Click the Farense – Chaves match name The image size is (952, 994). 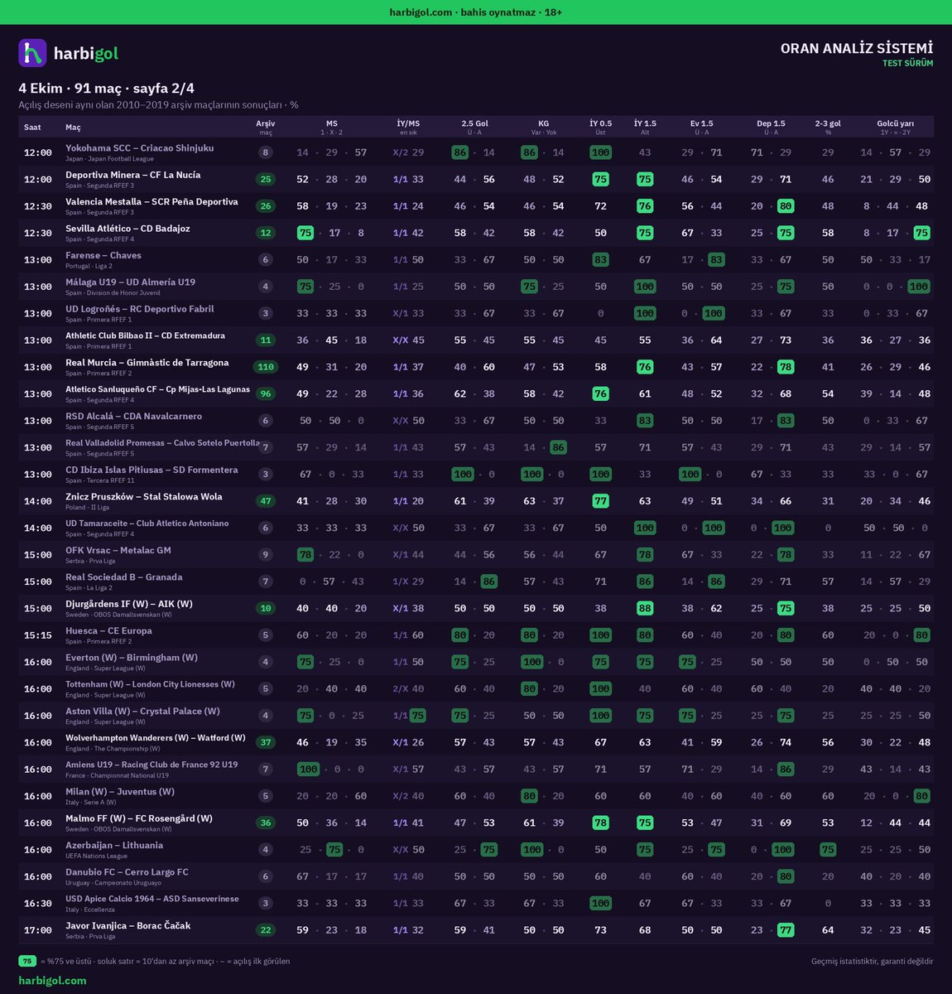point(103,255)
